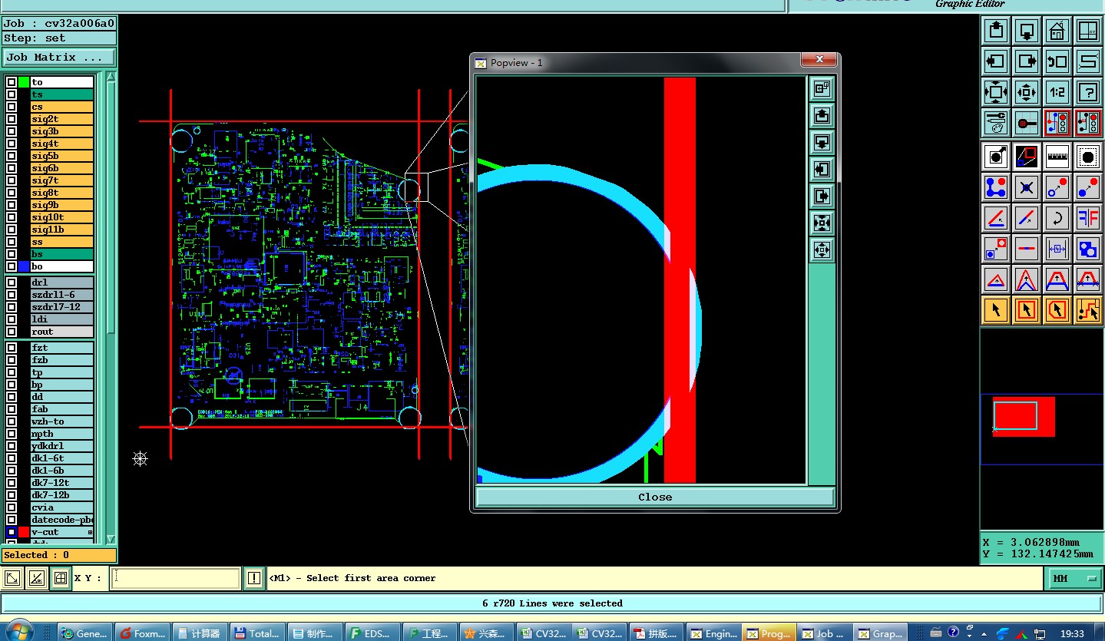
Task: Open the Foxm... taskbar item
Action: point(144,633)
